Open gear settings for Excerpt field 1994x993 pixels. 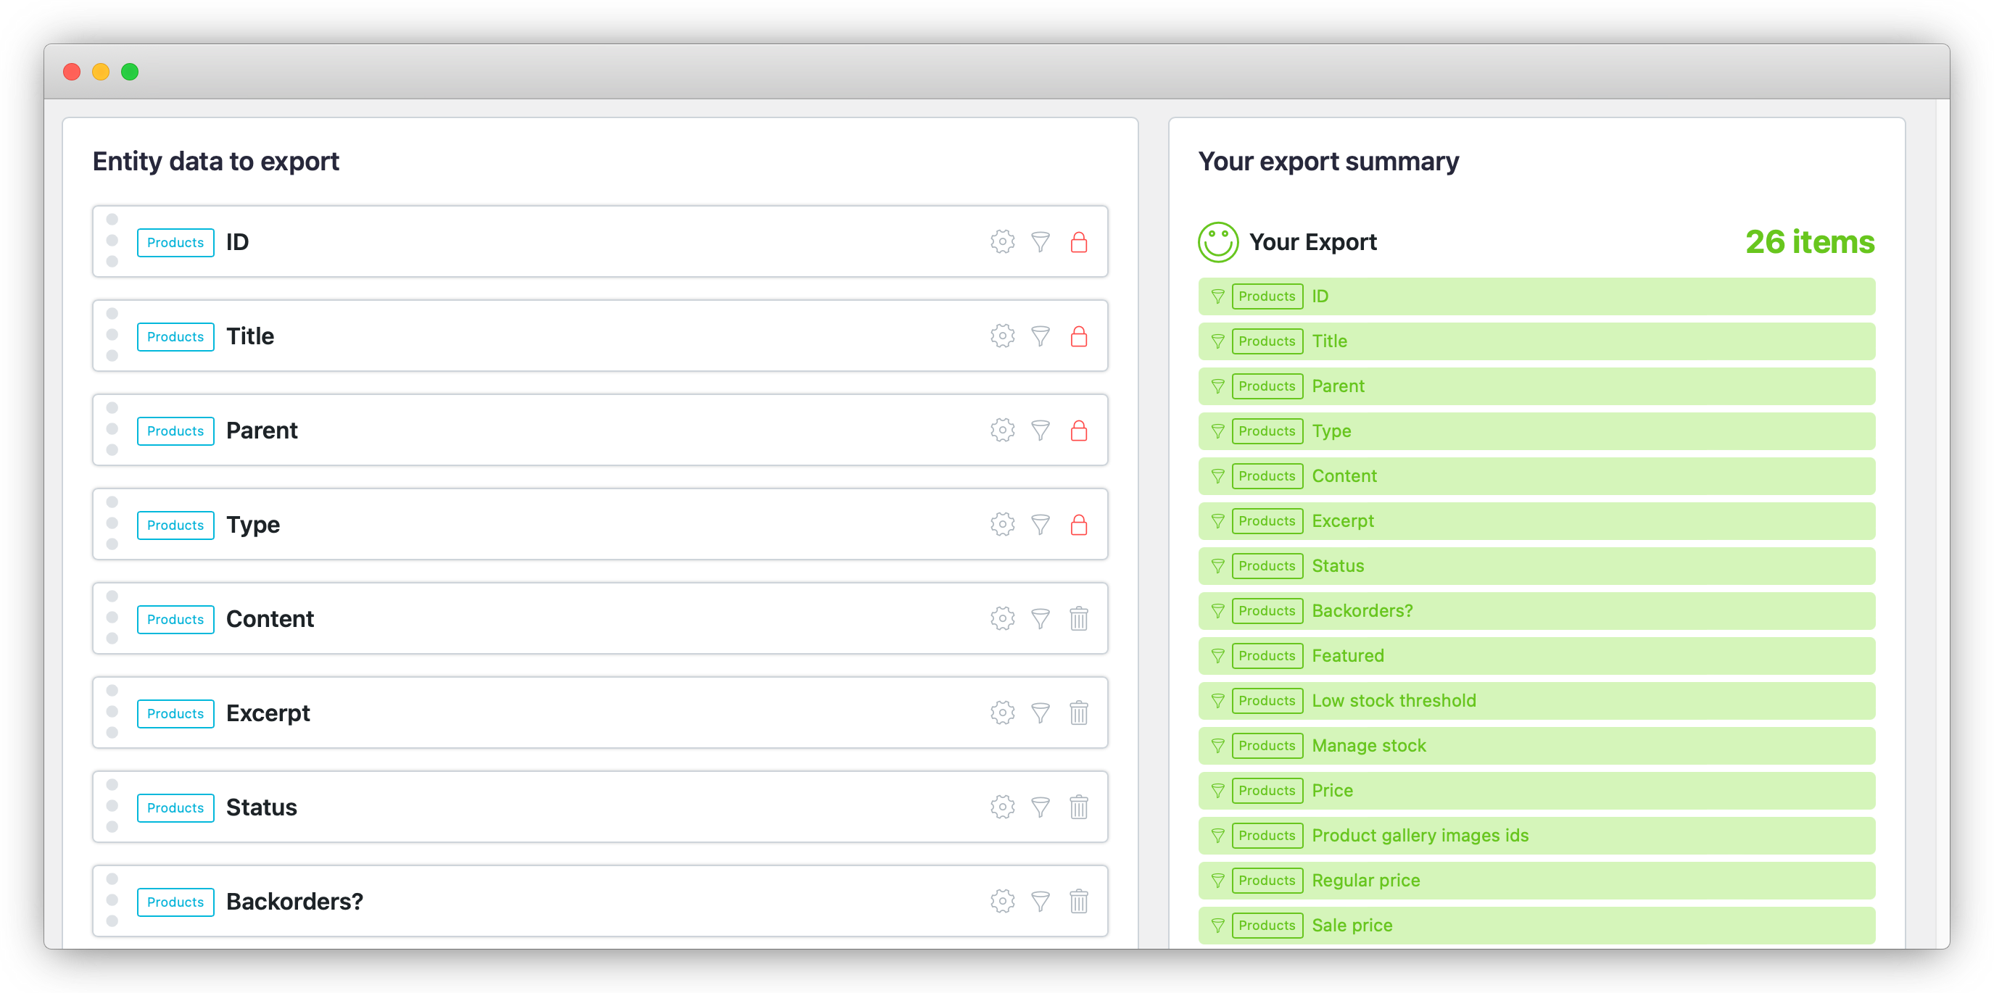[1001, 712]
